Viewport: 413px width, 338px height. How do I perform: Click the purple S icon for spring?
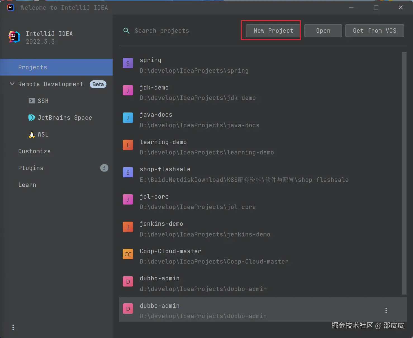(x=128, y=63)
